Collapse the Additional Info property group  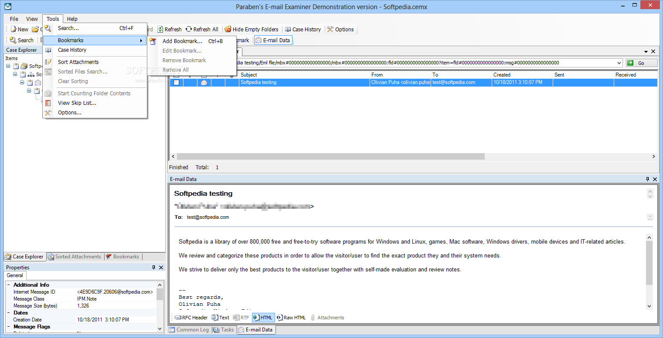pos(8,285)
